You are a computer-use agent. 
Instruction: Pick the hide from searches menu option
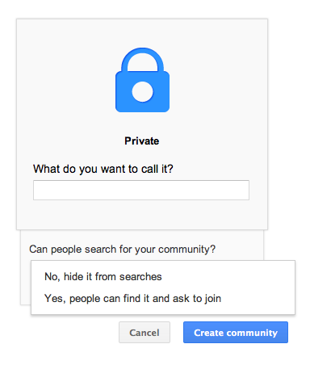(163, 277)
